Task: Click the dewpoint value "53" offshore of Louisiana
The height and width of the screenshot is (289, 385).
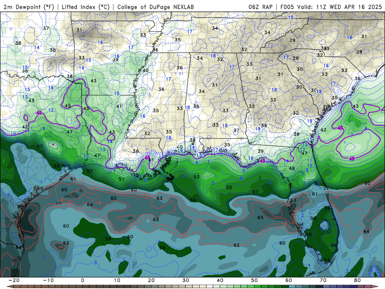Action: pyautogui.click(x=196, y=177)
